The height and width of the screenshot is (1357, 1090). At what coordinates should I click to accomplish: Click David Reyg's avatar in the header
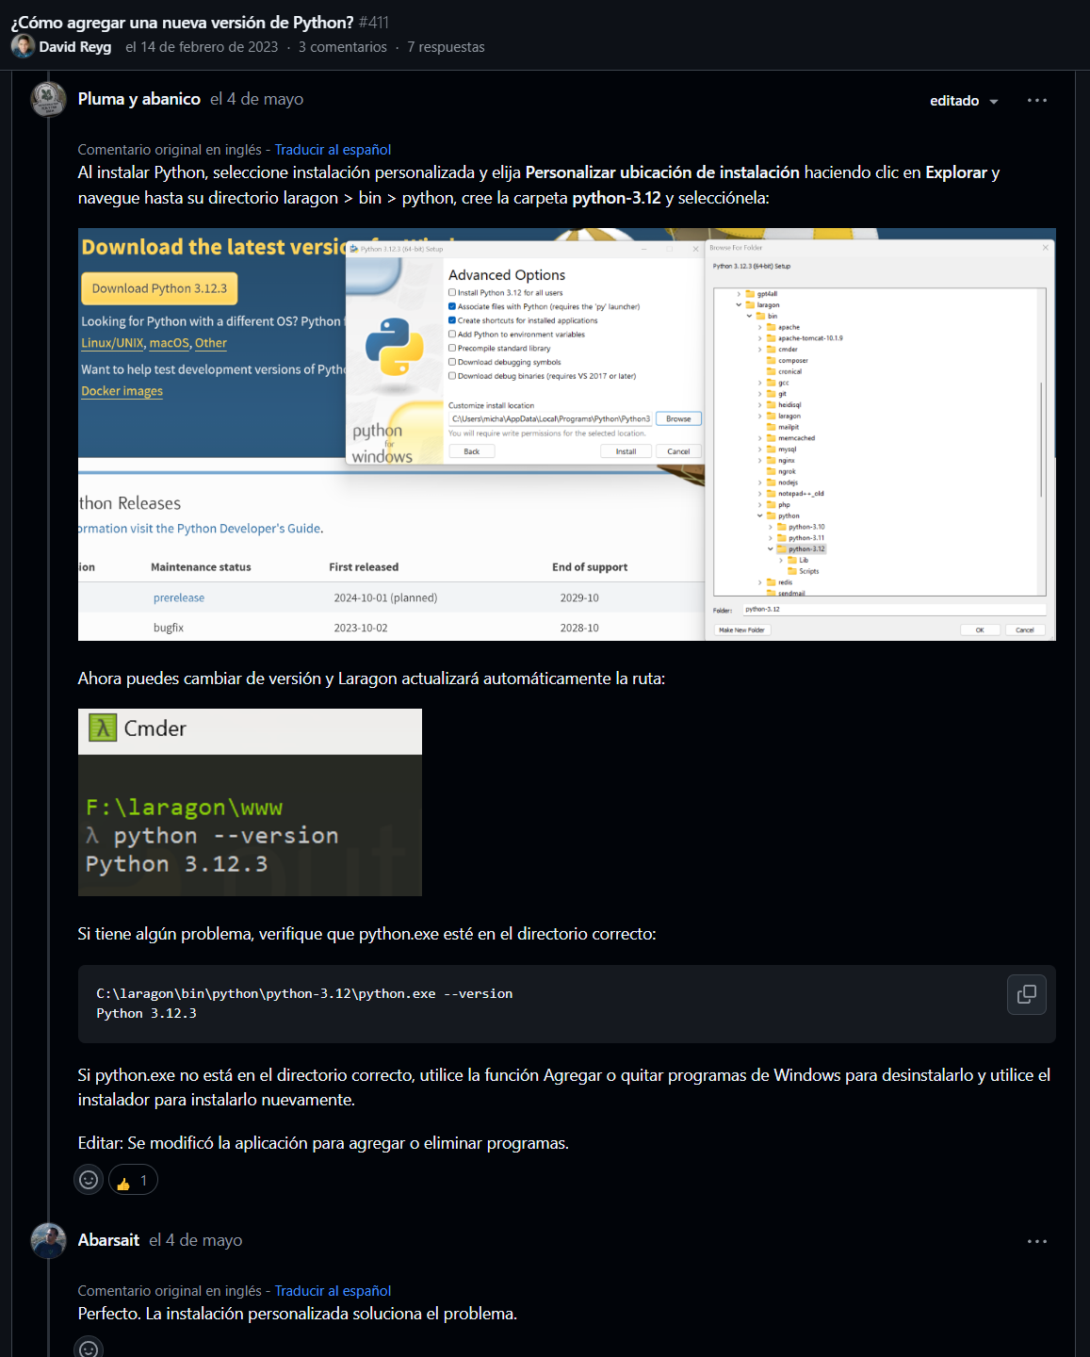(23, 46)
